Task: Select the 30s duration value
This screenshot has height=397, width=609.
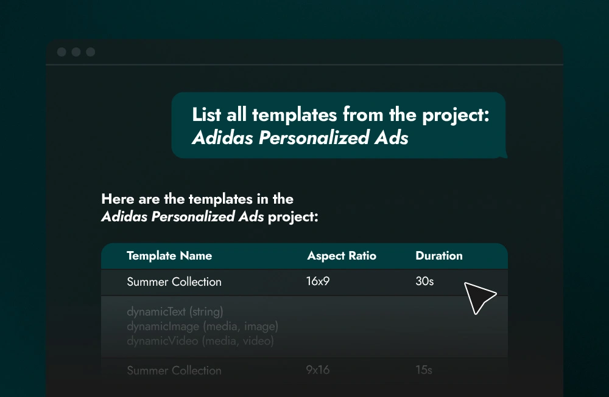Action: (424, 282)
